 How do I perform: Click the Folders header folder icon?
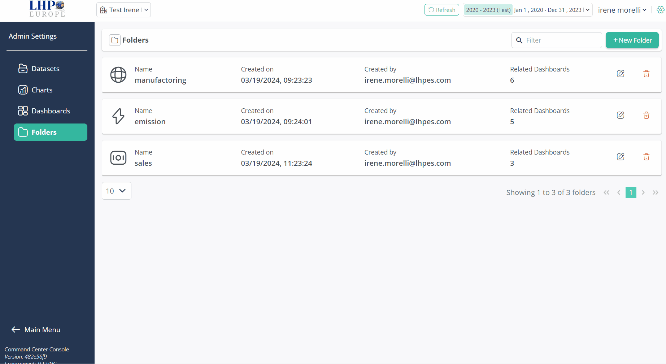[115, 40]
